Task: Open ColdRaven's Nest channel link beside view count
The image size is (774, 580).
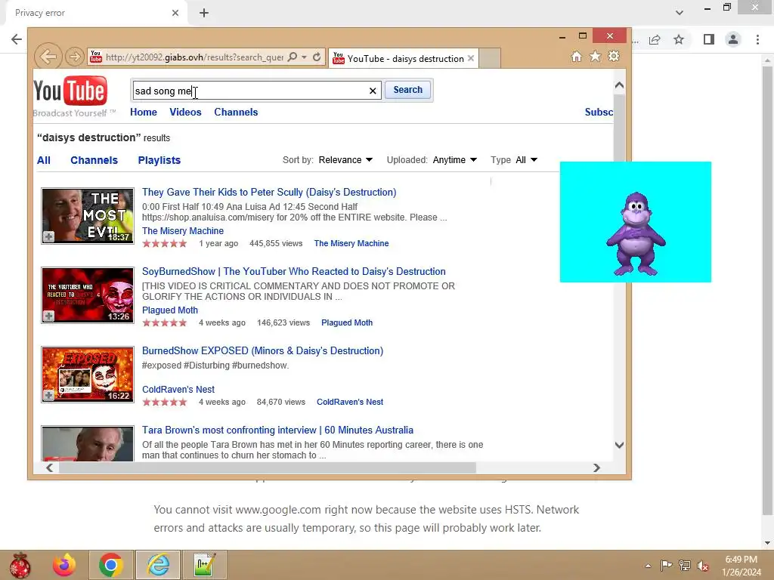Action: click(350, 402)
